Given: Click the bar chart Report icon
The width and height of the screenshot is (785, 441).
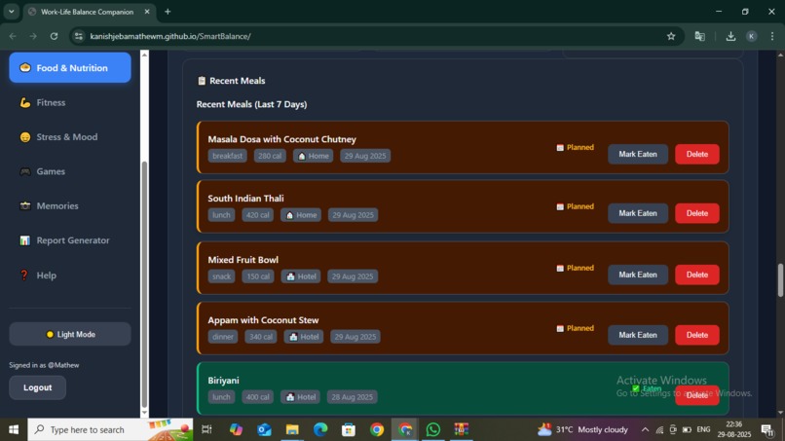Looking at the screenshot, I should tap(25, 240).
